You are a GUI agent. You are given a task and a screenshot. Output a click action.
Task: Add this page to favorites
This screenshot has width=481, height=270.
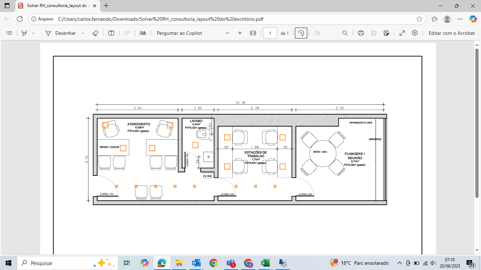[x=419, y=19]
